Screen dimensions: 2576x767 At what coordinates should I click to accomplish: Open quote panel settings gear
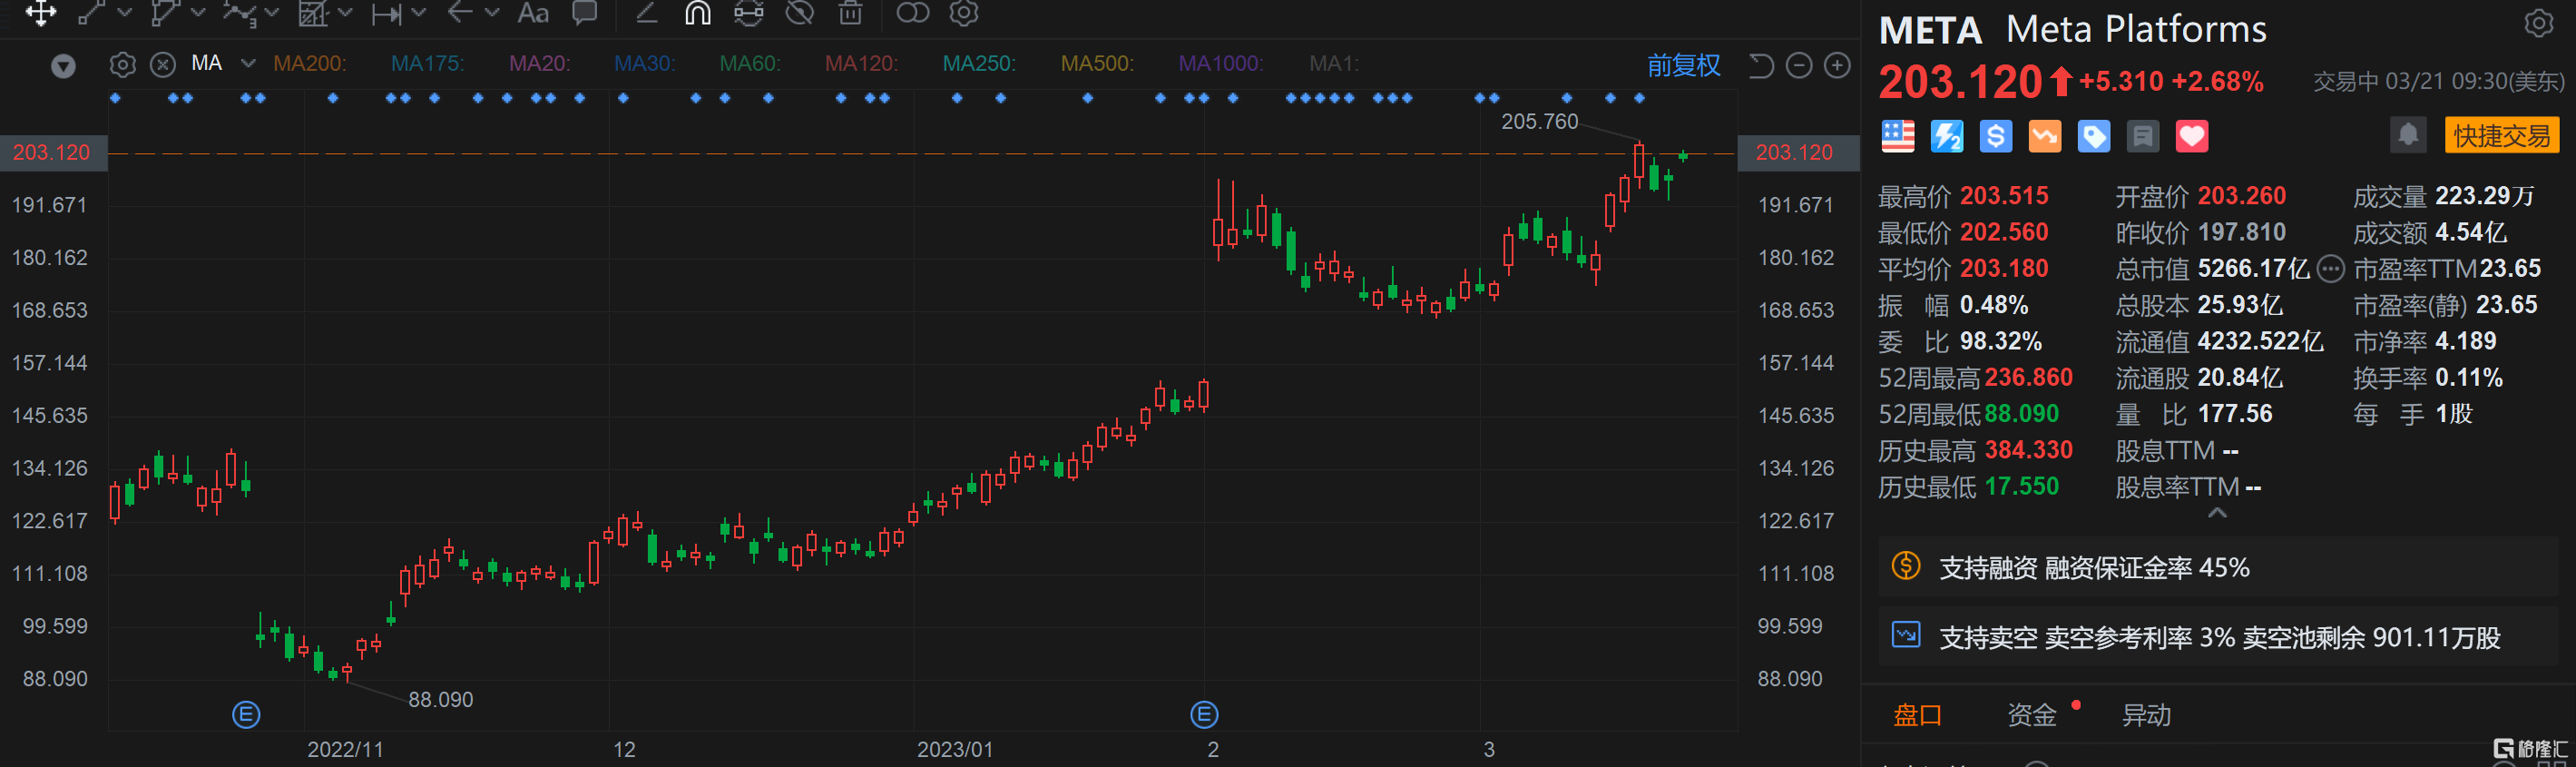pos(2538,23)
